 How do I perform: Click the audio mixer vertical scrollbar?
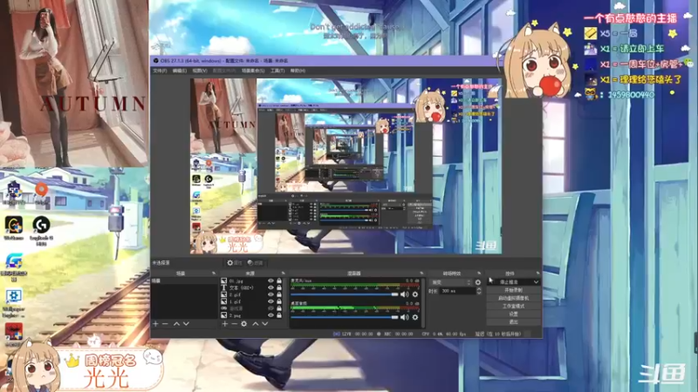pos(422,302)
